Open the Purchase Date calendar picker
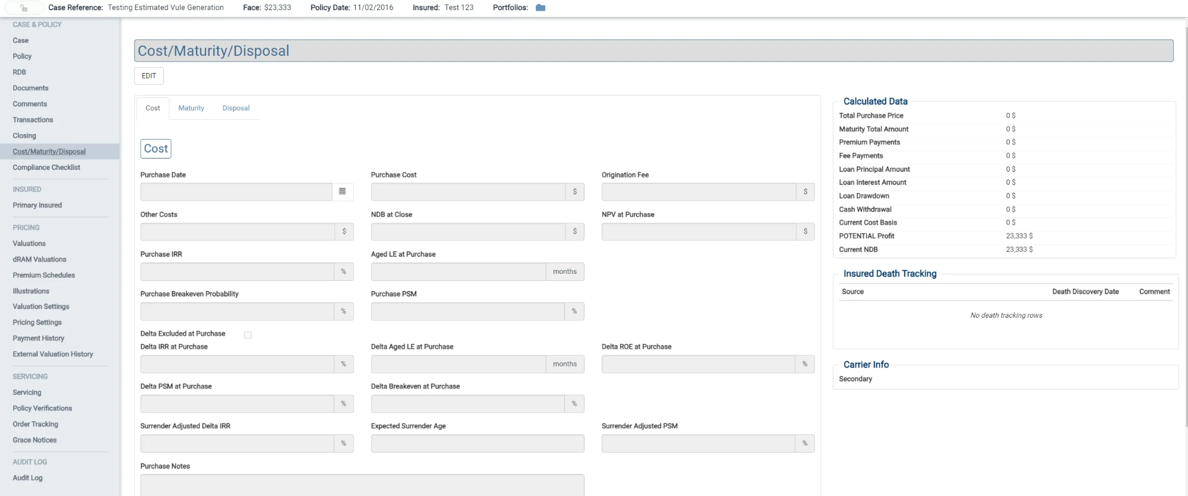This screenshot has height=496, width=1188. point(342,191)
